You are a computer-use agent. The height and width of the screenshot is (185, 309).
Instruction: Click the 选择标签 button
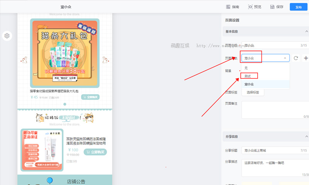(x=253, y=92)
